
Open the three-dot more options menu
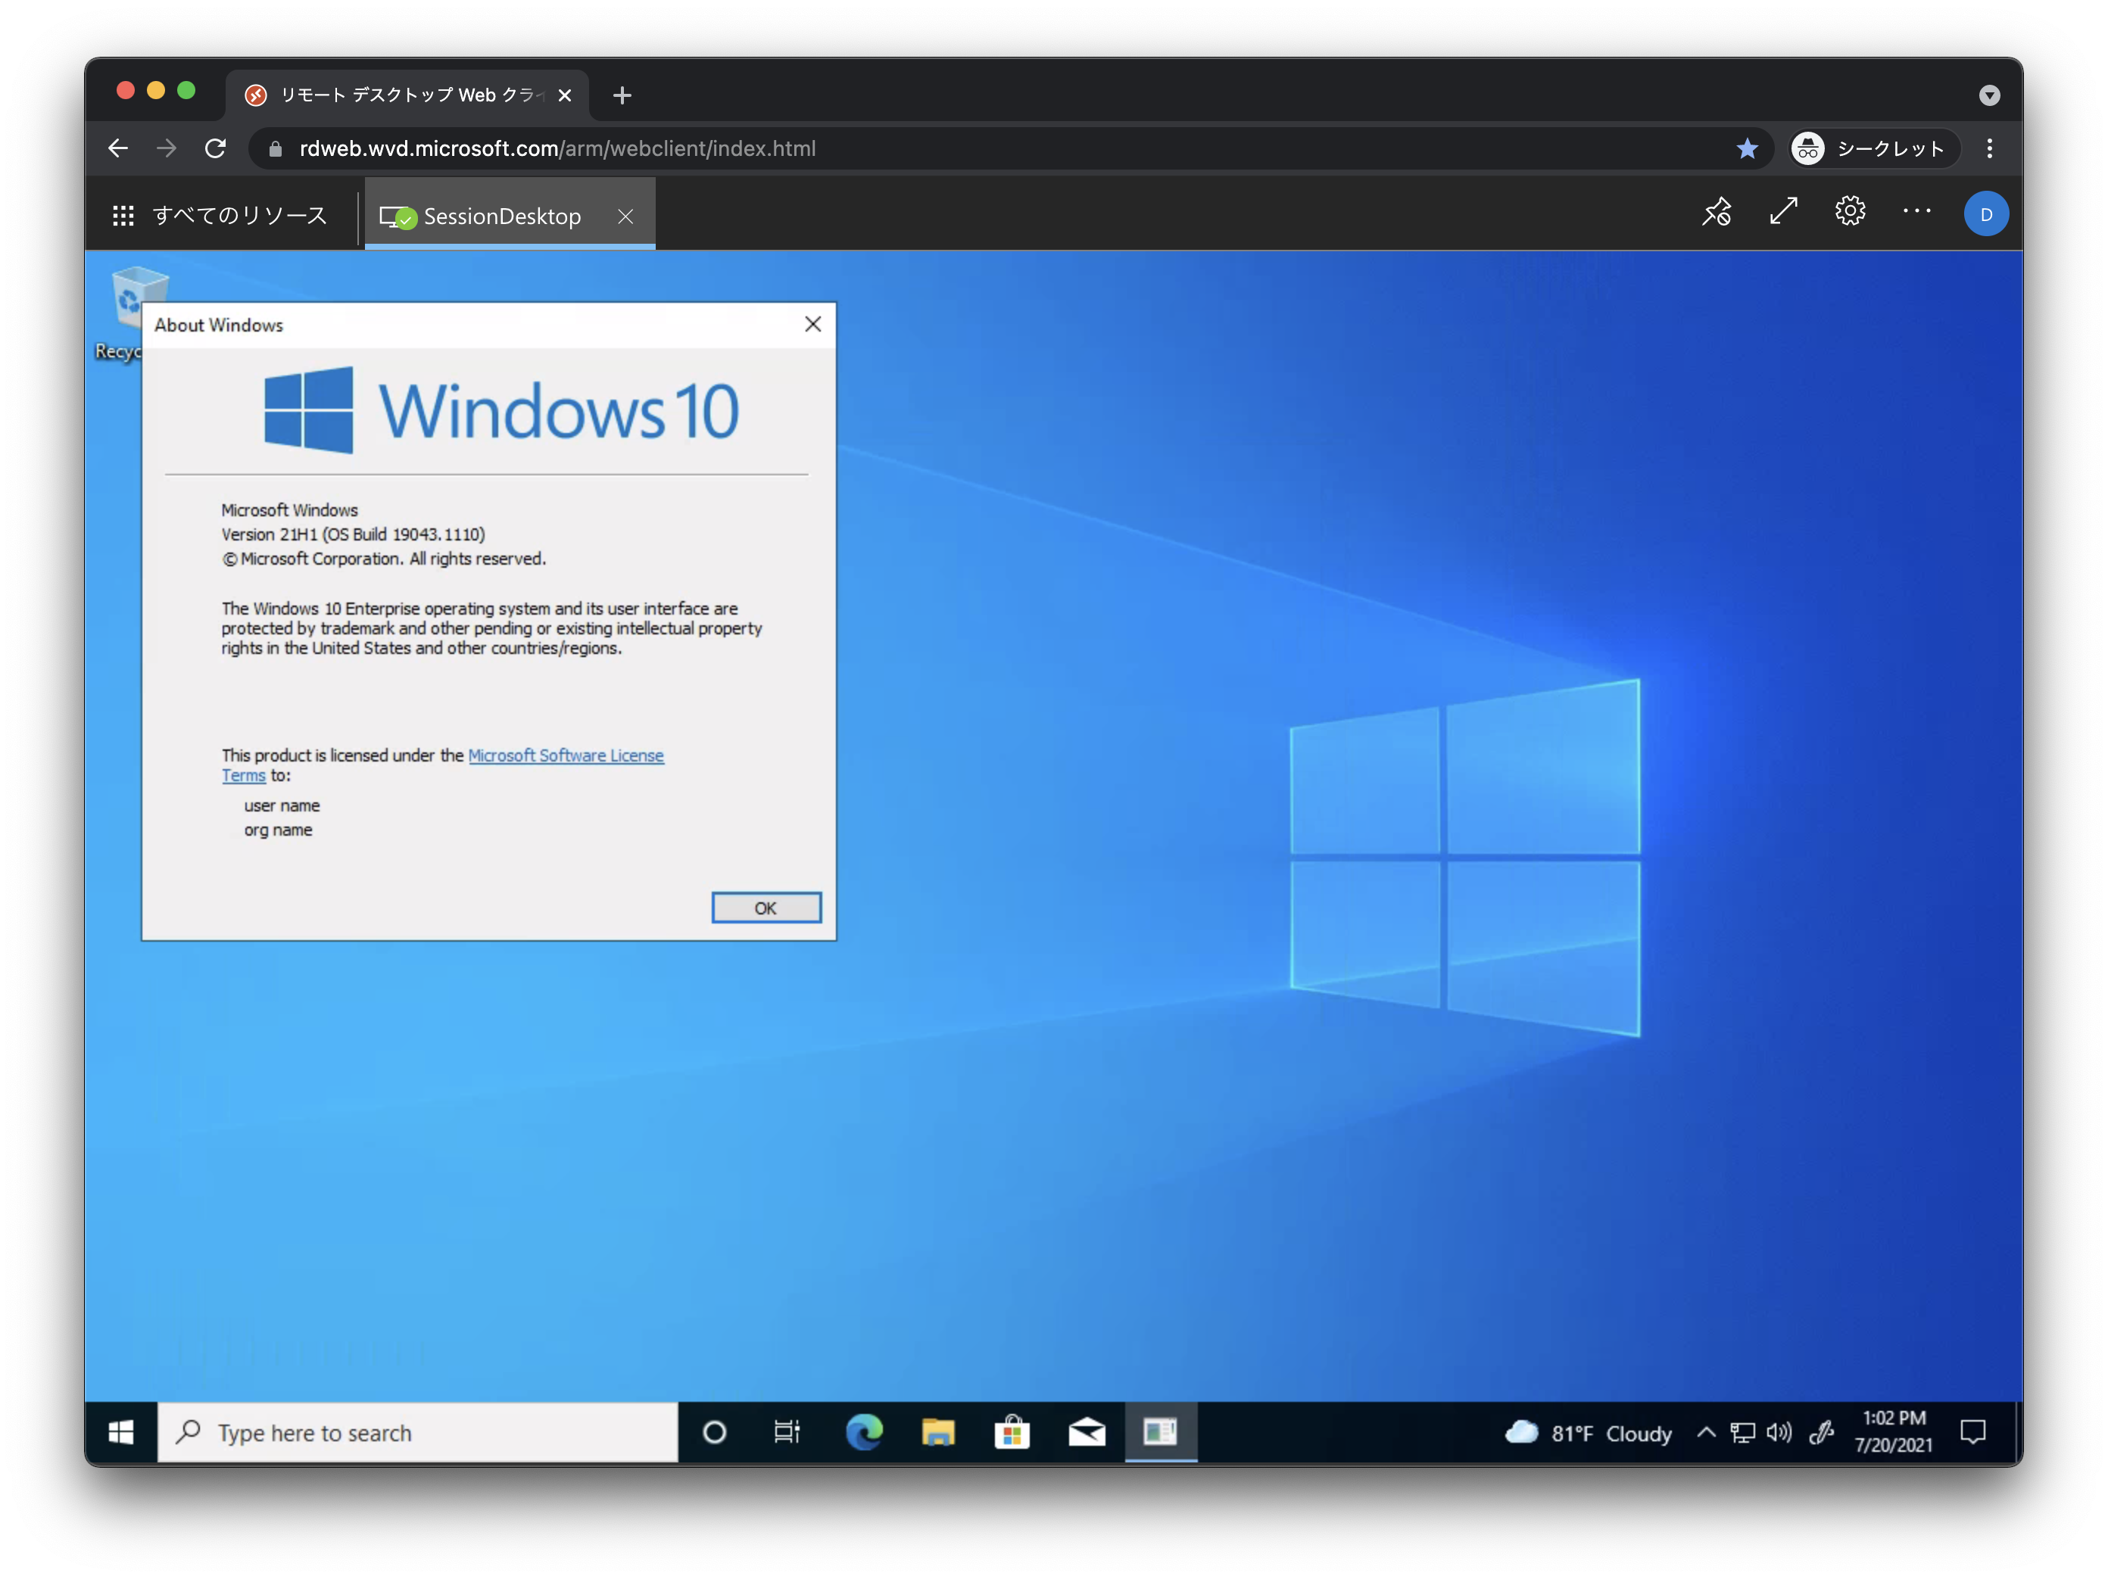[1916, 211]
